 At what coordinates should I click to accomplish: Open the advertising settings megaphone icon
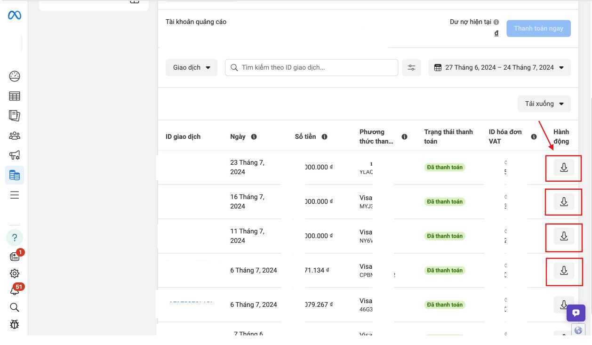pyautogui.click(x=15, y=155)
